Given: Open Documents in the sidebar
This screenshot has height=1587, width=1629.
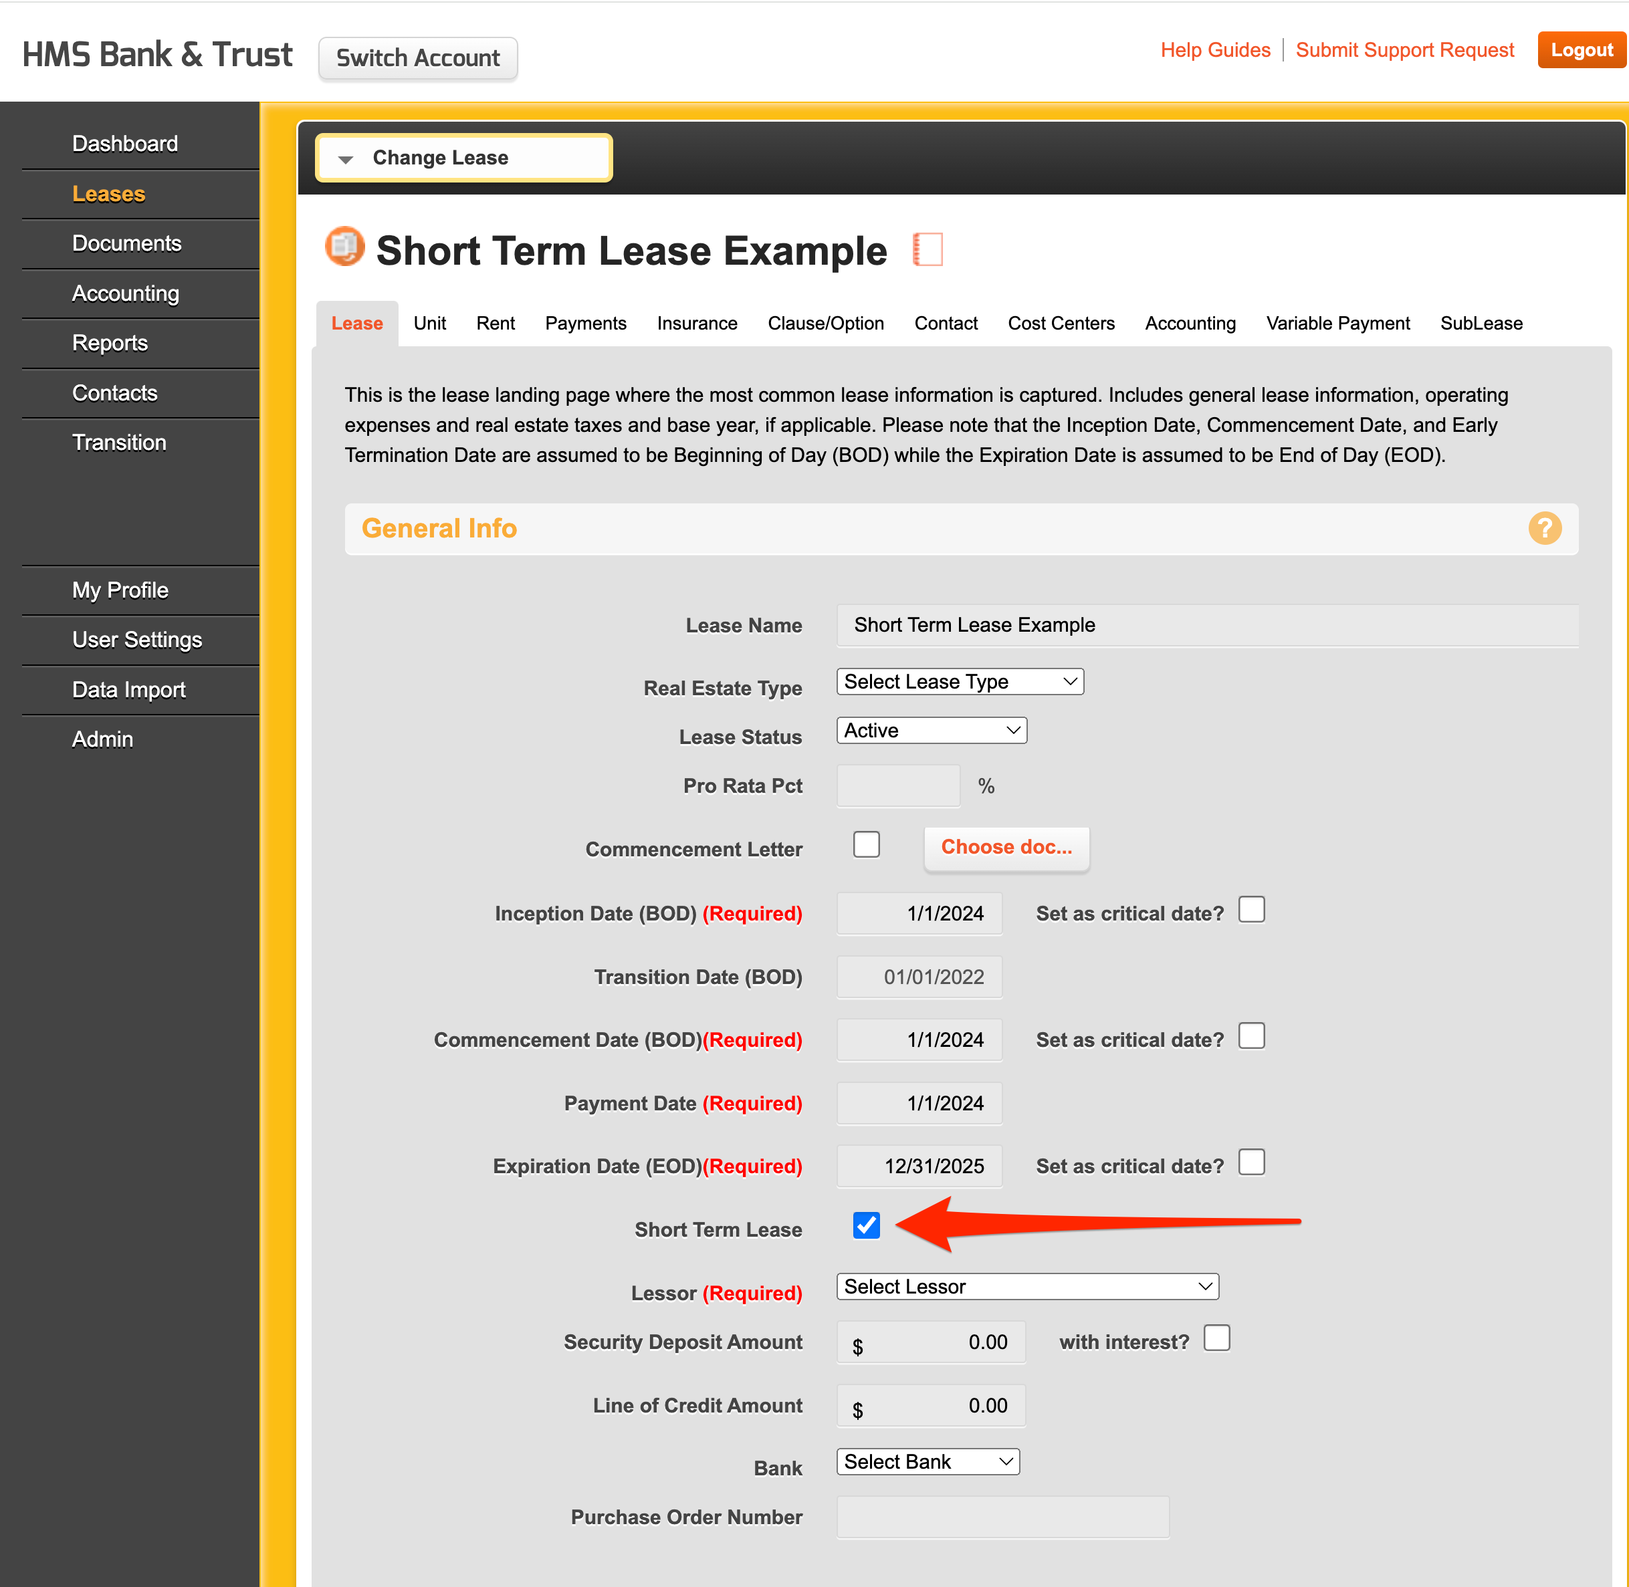Looking at the screenshot, I should (x=126, y=243).
